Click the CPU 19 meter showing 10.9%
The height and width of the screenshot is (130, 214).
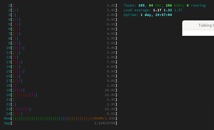click(x=63, y=90)
